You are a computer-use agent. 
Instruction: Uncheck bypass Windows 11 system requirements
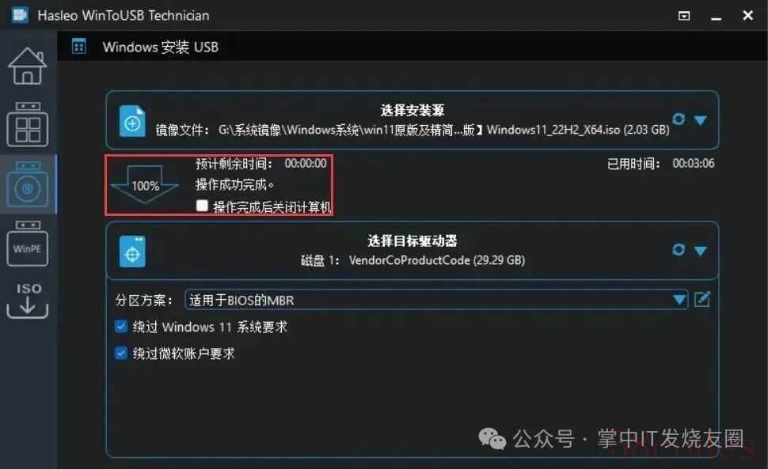(120, 326)
